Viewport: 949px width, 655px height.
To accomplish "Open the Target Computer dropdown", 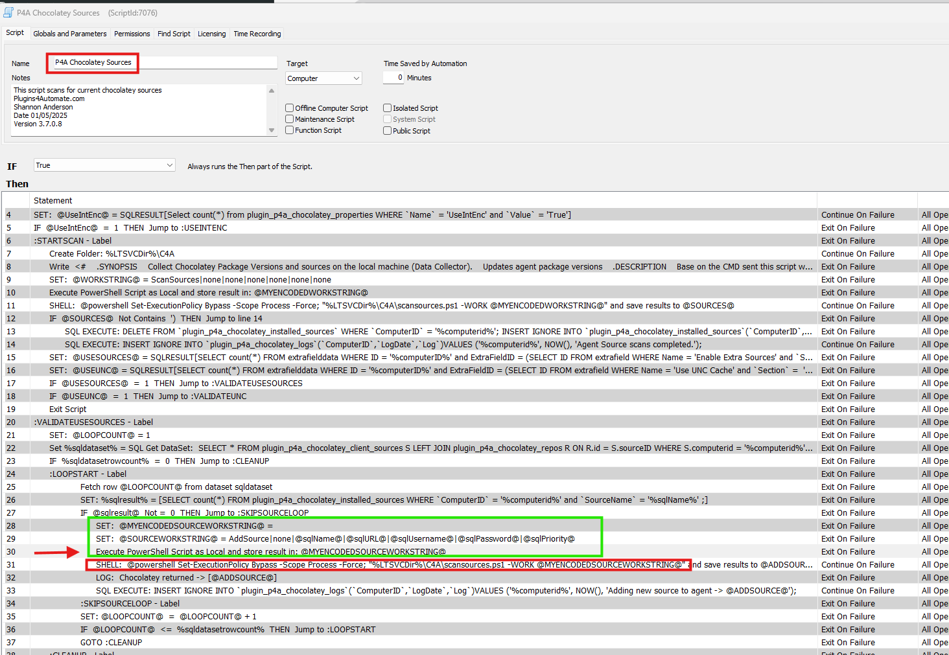I will (x=323, y=78).
